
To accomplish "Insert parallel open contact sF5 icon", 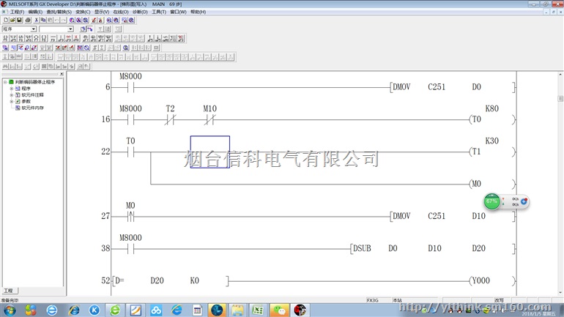I will 12,38.
